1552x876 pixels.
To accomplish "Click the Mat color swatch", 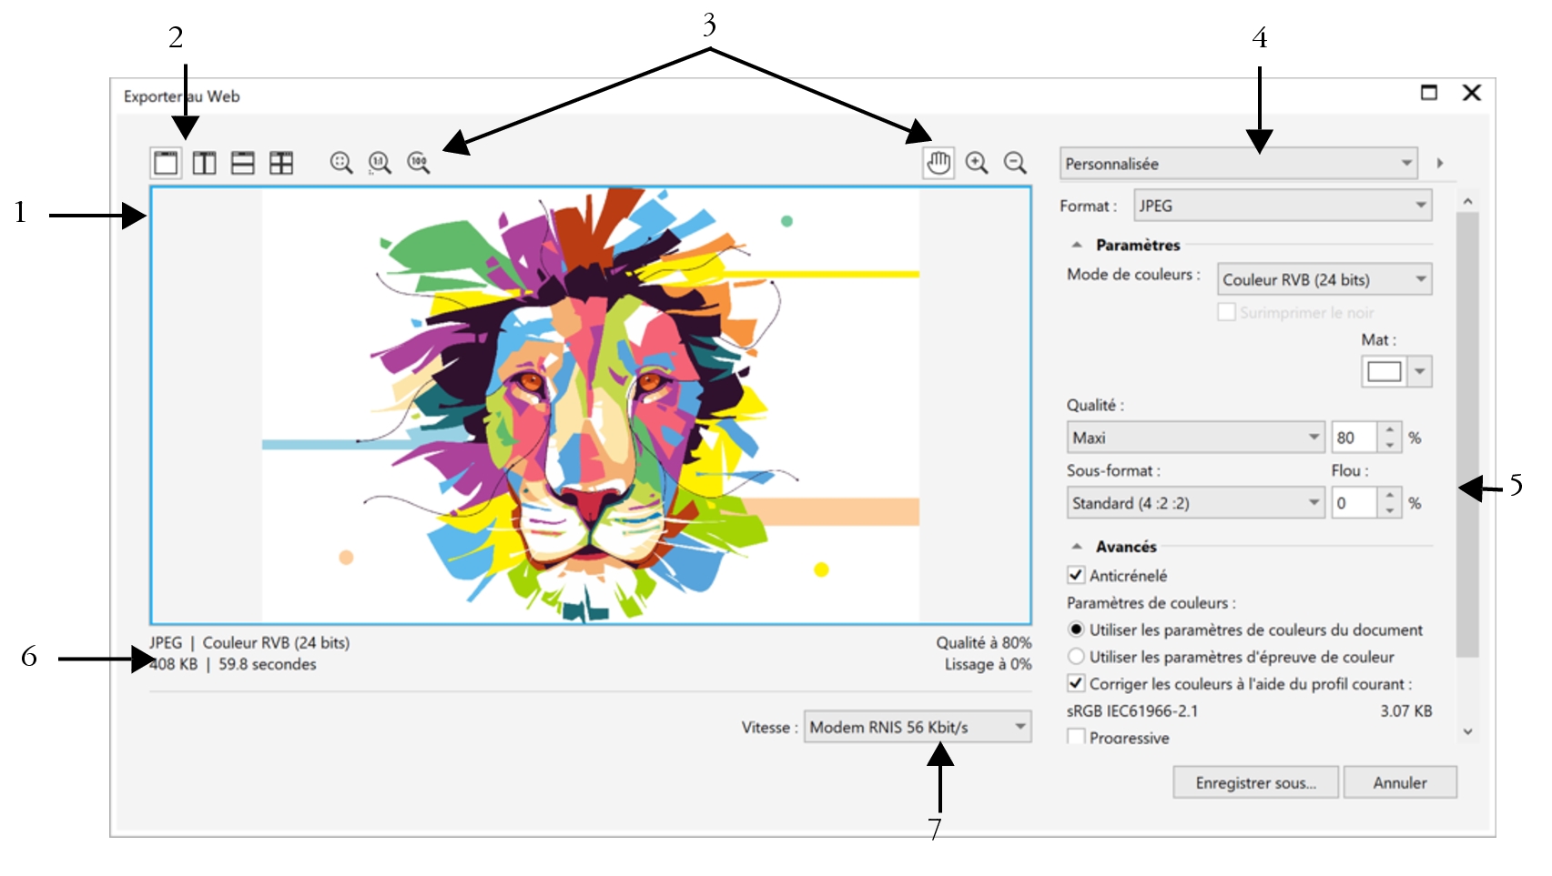I will click(1385, 371).
